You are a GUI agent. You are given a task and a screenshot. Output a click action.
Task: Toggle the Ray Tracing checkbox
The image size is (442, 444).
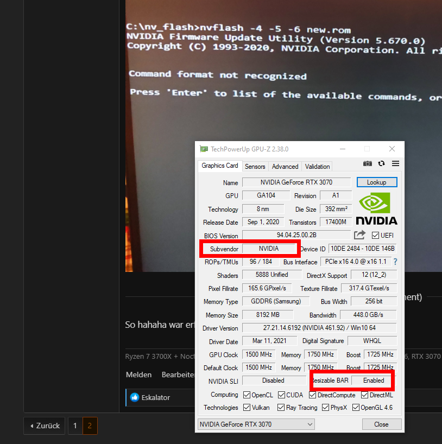281,407
